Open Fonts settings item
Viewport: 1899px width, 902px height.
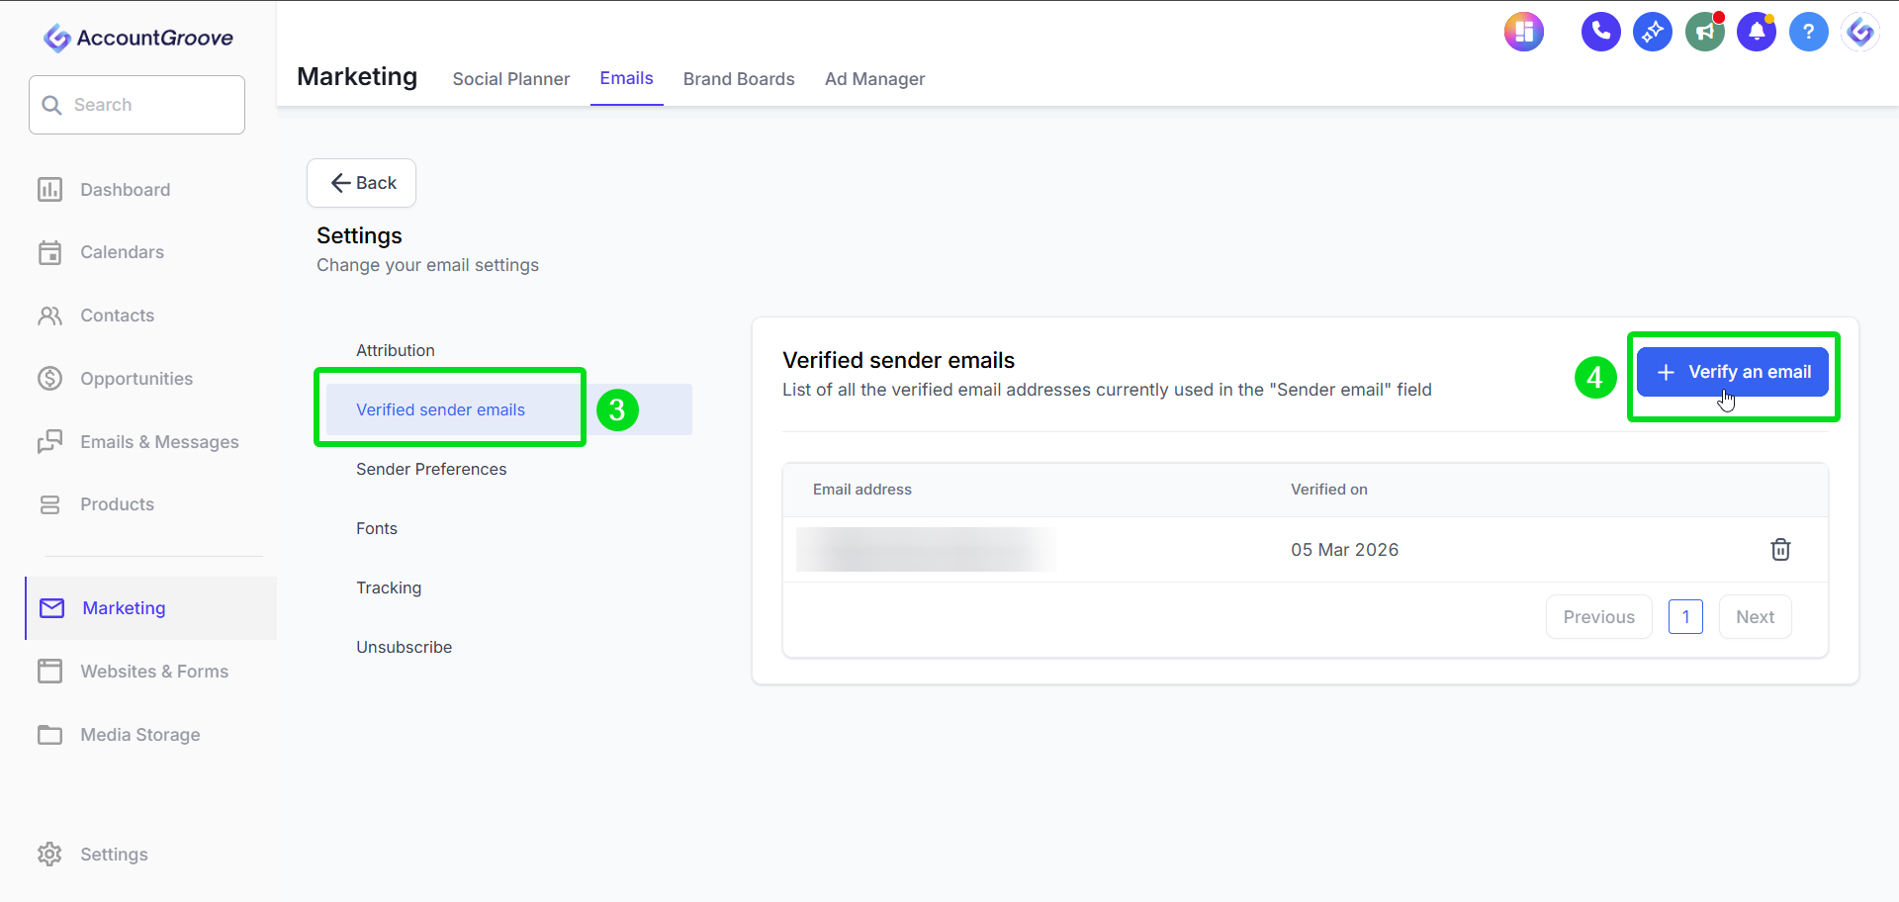[x=377, y=528]
